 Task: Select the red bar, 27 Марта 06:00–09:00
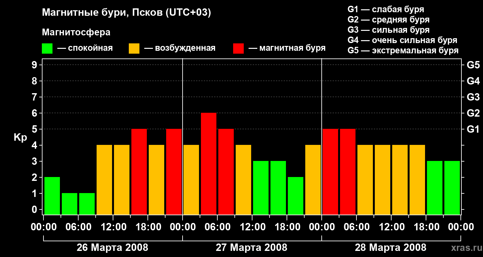pyautogui.click(x=226, y=172)
